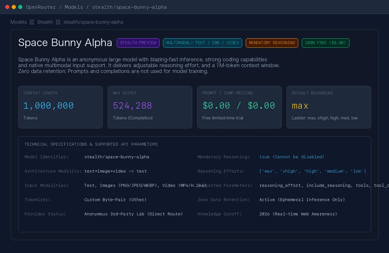Click the 'Knowledge Cutoff:' label
The width and height of the screenshot is (389, 253).
(x=220, y=214)
